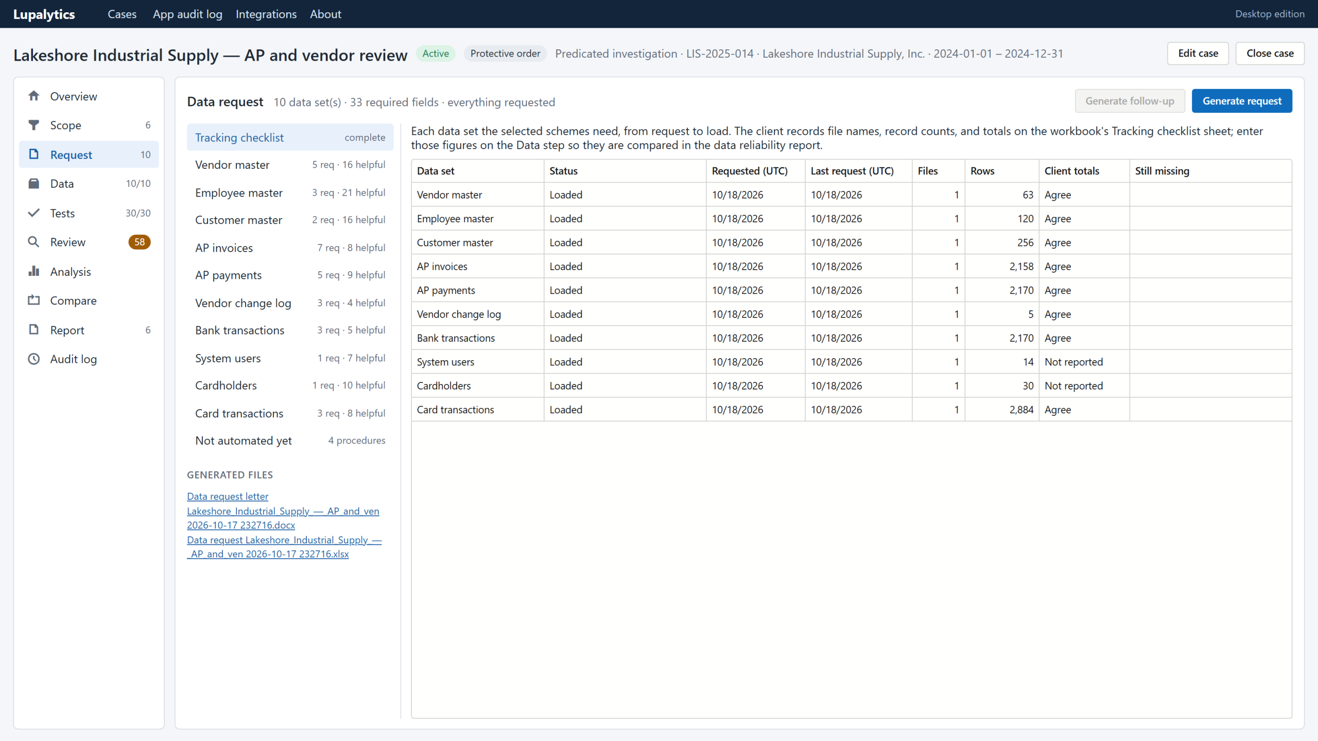Click Generate follow-up button
This screenshot has width=1318, height=741.
click(x=1130, y=101)
